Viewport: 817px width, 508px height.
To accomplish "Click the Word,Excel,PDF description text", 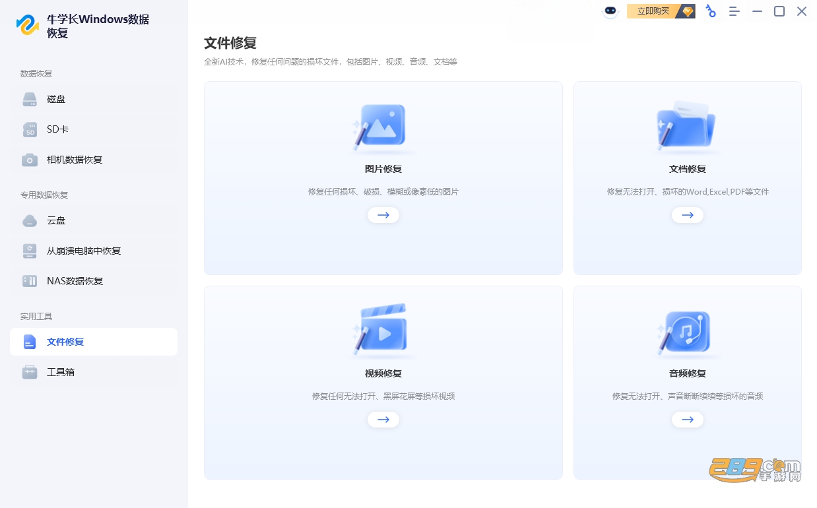I will 688,192.
